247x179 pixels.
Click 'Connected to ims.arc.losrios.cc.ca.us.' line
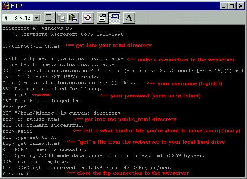[60, 65]
